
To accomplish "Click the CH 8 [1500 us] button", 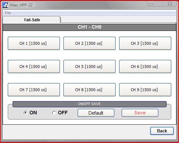I will tap(89, 90).
